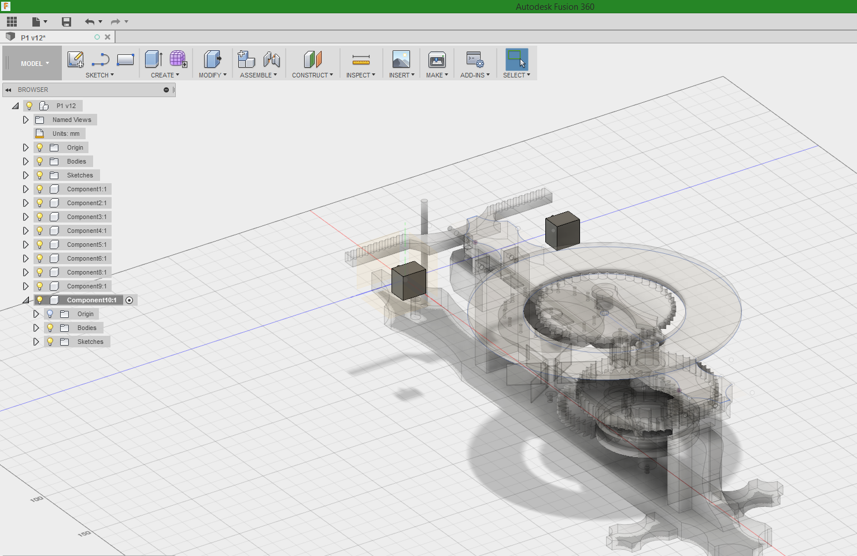Toggle visibility bulb for top-level Origin
The height and width of the screenshot is (556, 857).
[x=40, y=147]
